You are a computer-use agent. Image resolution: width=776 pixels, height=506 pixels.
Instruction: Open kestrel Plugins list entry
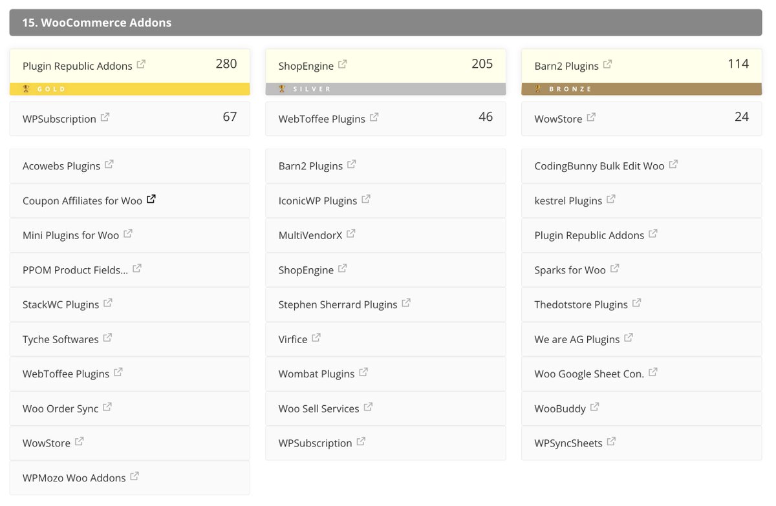tap(642, 201)
